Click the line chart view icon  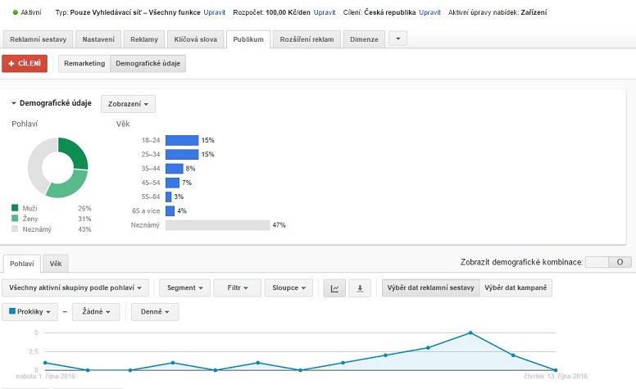[335, 288]
